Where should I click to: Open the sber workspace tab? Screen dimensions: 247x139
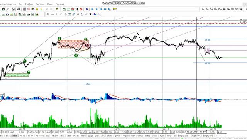(63, 136)
